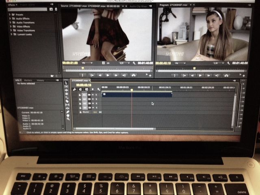Select the Track Select tool

[66, 87]
